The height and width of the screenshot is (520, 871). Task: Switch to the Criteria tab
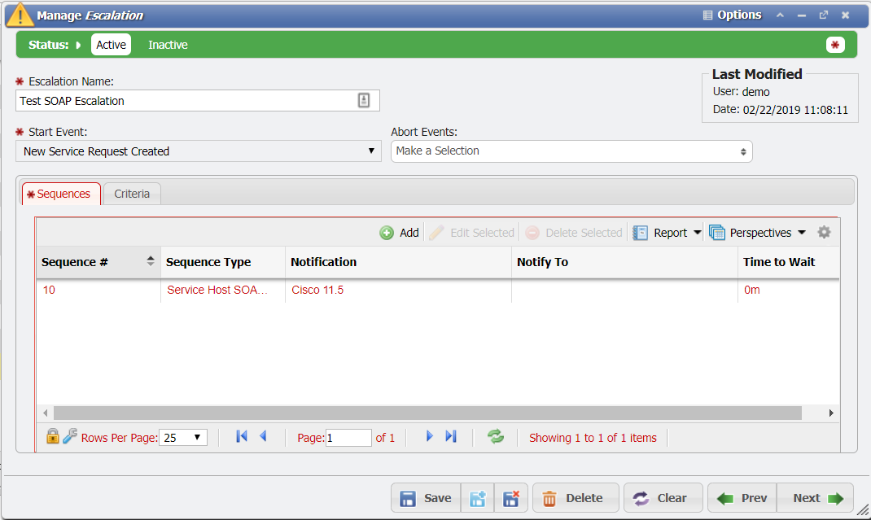131,194
